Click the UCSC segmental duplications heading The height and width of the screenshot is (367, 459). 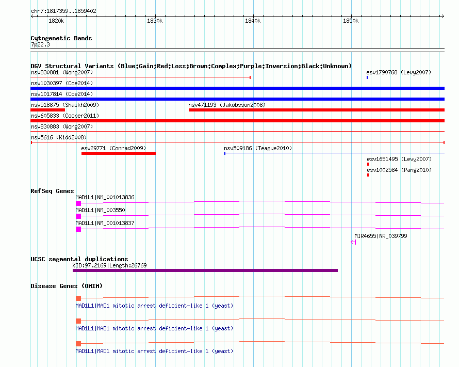coord(79,259)
